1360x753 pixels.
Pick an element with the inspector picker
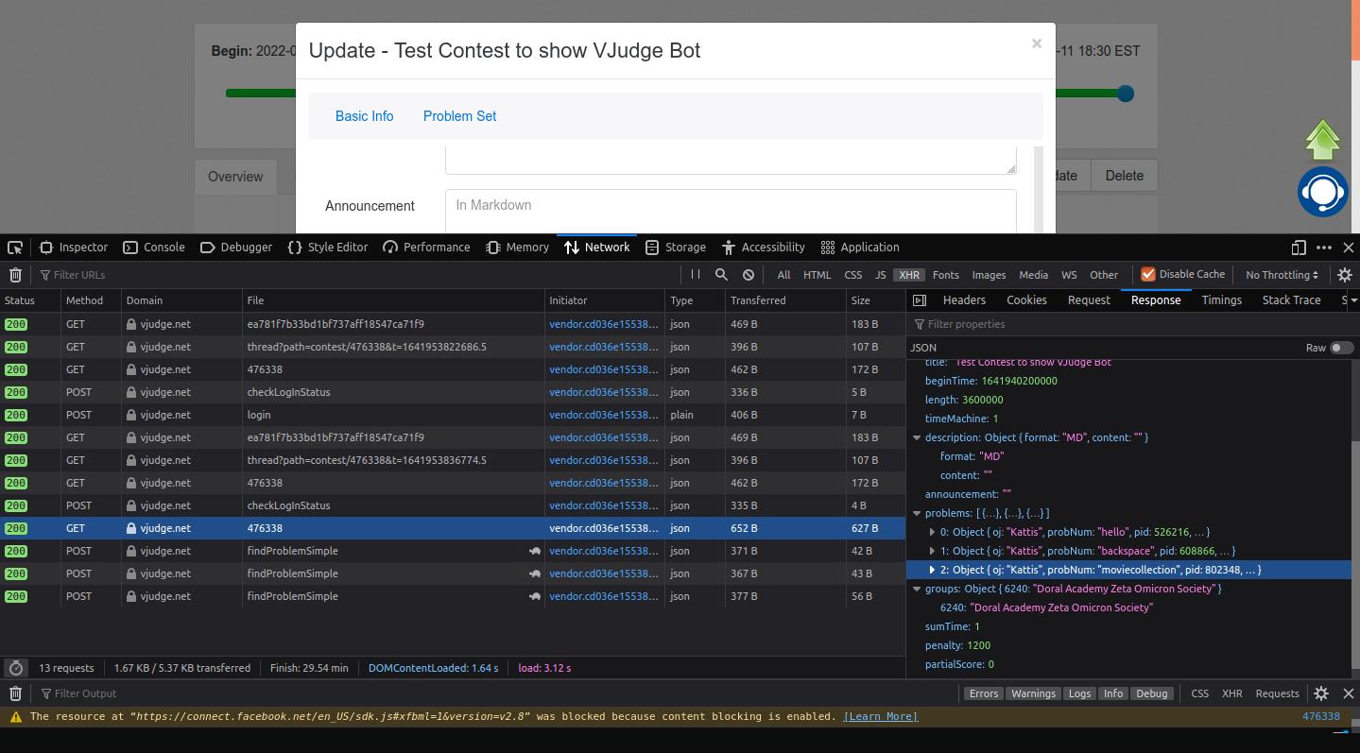pyautogui.click(x=15, y=248)
